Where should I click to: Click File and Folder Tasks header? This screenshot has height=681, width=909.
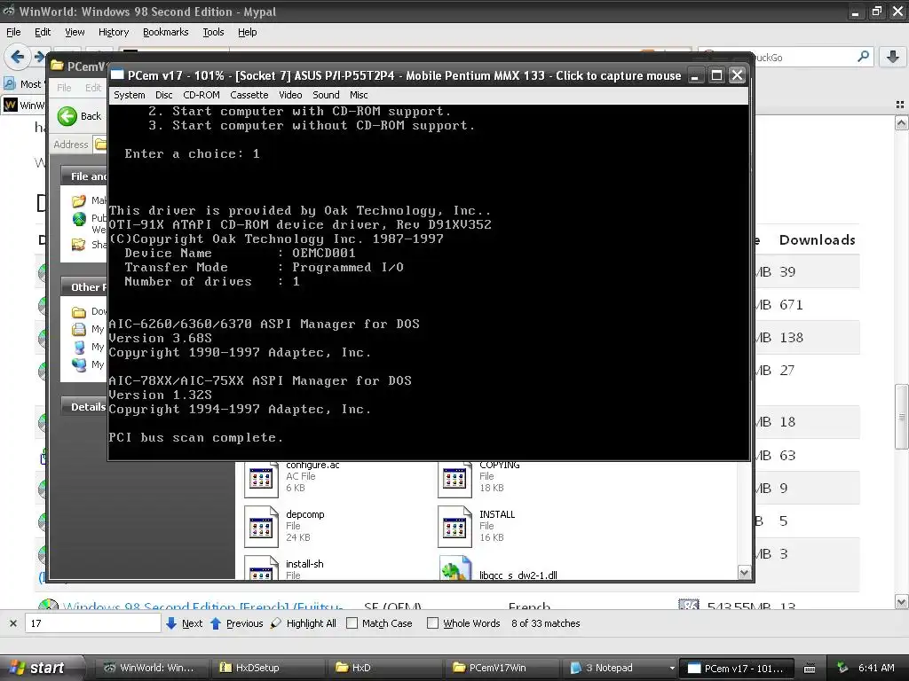click(x=84, y=176)
